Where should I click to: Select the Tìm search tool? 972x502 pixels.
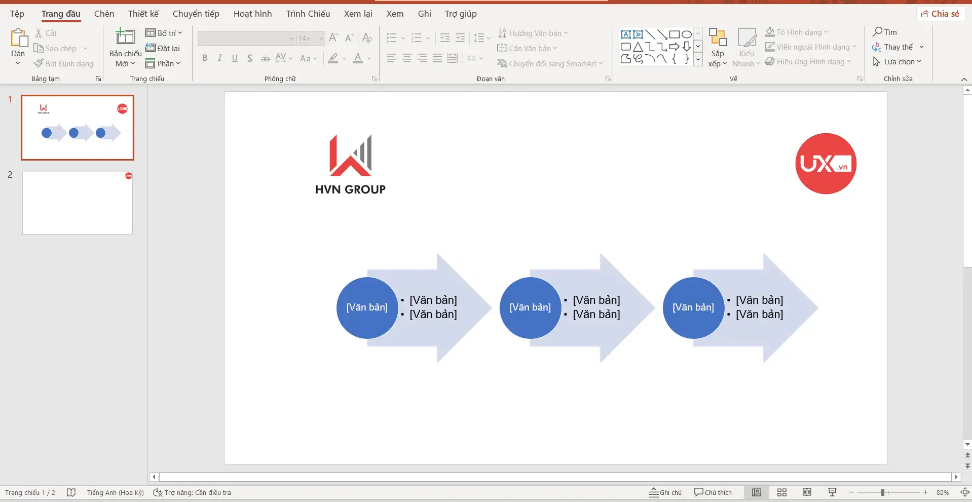885,32
